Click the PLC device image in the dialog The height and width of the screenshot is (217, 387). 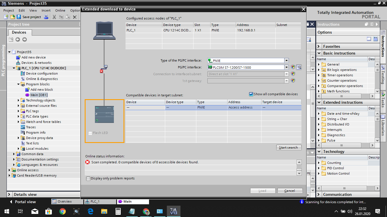tap(104, 114)
